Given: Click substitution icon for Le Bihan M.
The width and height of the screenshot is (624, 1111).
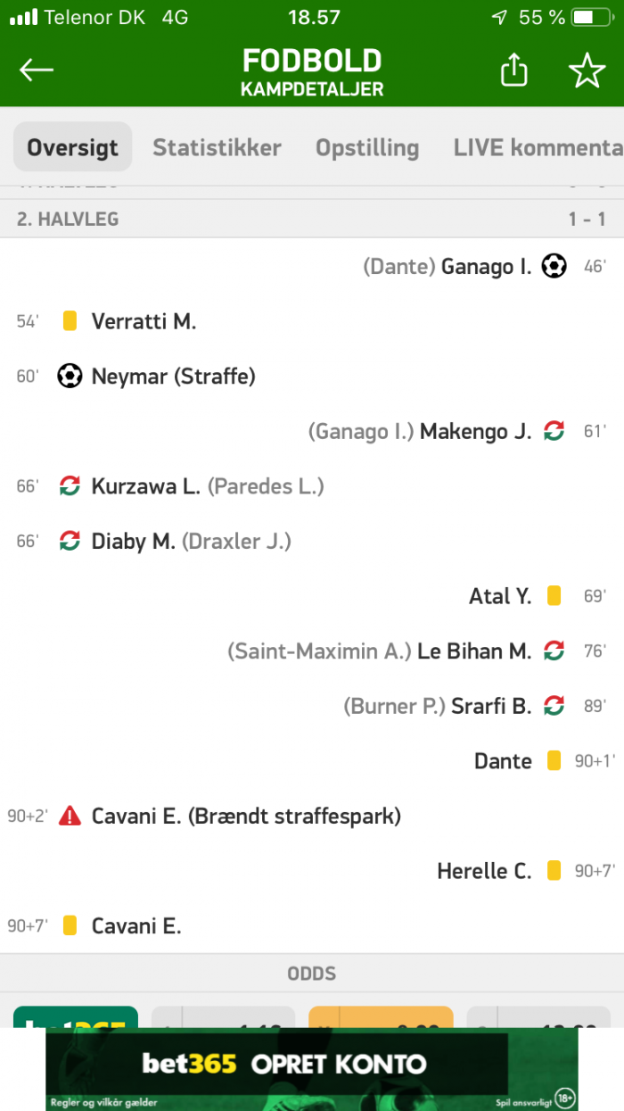Looking at the screenshot, I should pyautogui.click(x=554, y=651).
